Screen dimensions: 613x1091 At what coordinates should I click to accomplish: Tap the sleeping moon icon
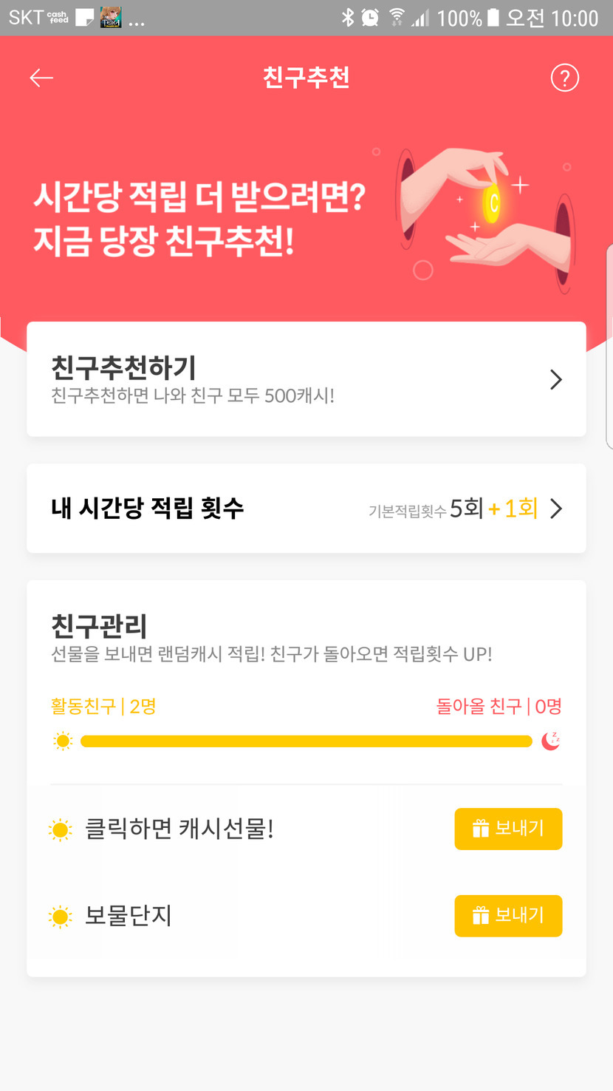click(x=550, y=741)
